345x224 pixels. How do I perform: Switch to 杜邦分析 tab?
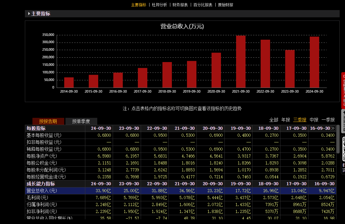[160, 5]
